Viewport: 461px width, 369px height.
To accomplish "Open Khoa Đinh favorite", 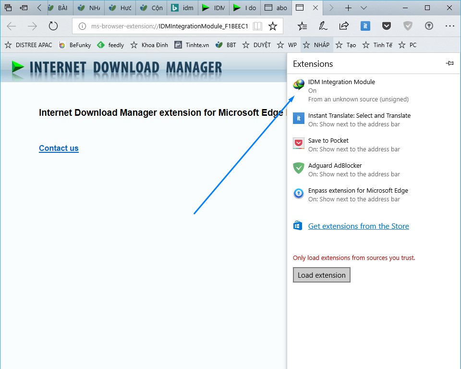I will point(149,45).
